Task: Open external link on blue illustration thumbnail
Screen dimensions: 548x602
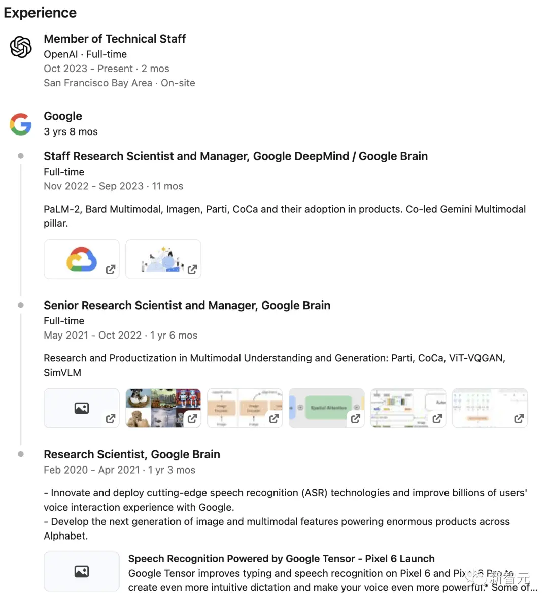Action: click(192, 270)
